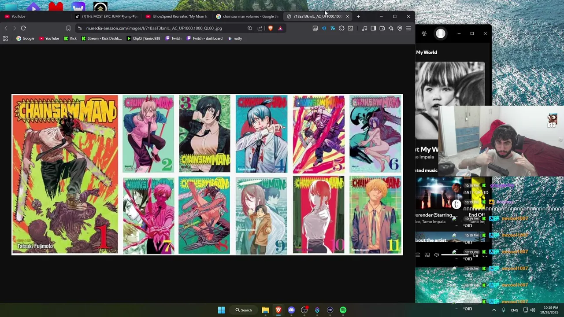Open Spotify miniplayer icon

(476, 254)
